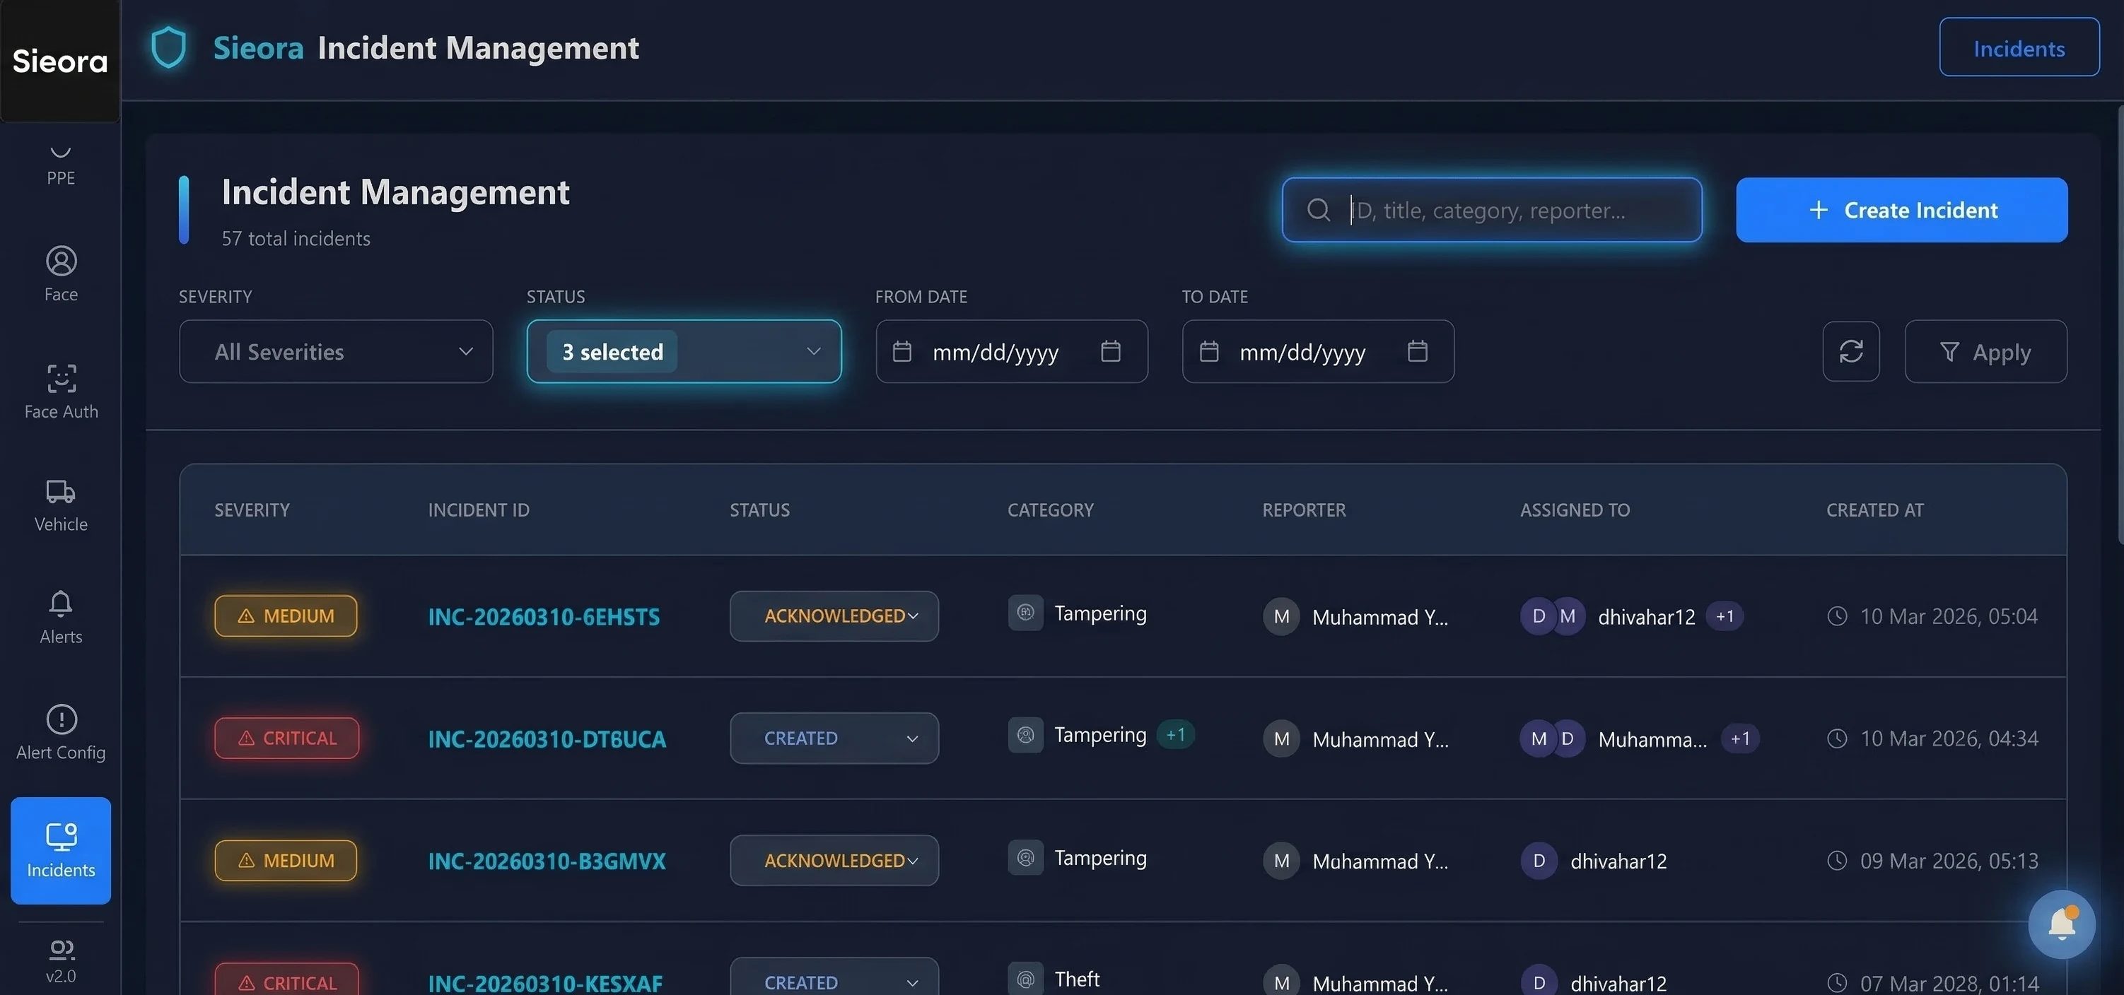Open the Created status dropdown for INC-20260310-DT6UCA

834,738
